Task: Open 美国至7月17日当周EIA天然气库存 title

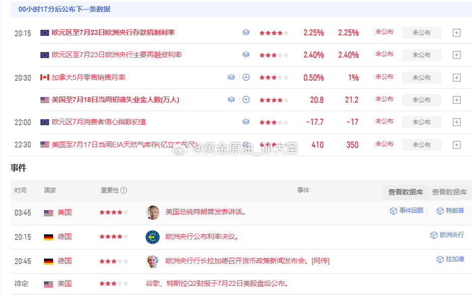Action: point(124,144)
